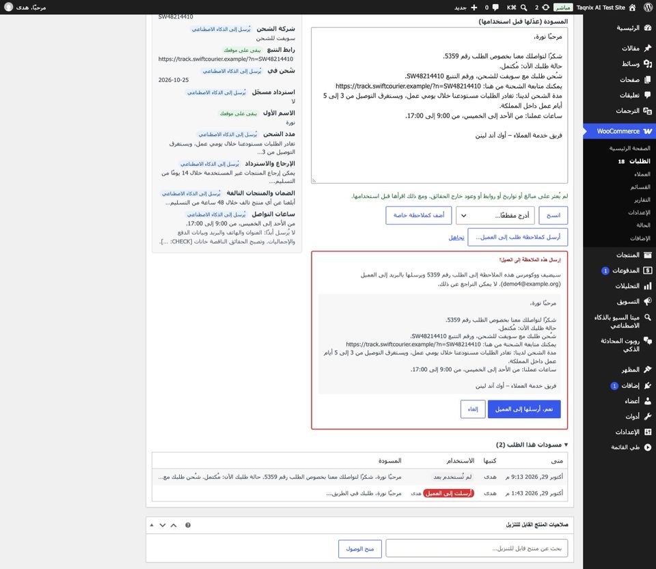Image resolution: width=656 pixels, height=569 pixels.
Task: Open the الرئيسية dashboard icon
Action: [x=648, y=27]
